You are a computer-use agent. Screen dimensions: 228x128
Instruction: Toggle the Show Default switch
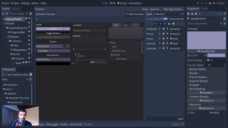point(165,19)
